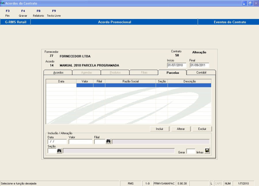Screen dimensions: 259x186
Task: Select the Filiais tab
Action: pos(144,72)
